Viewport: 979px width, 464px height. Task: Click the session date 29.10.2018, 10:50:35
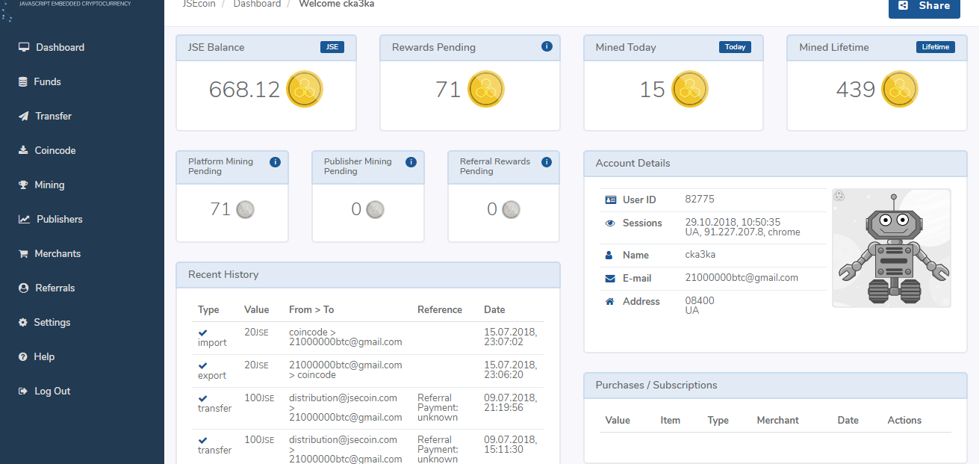point(733,222)
